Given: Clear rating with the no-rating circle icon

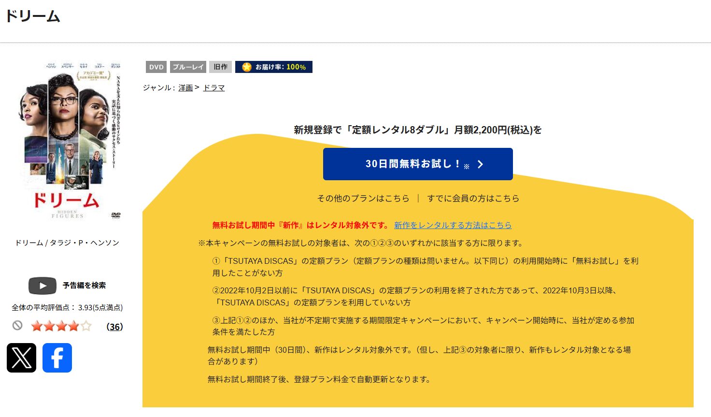Looking at the screenshot, I should pyautogui.click(x=17, y=326).
